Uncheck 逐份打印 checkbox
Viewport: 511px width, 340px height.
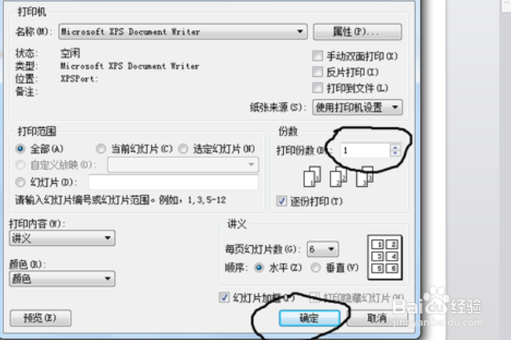281,201
